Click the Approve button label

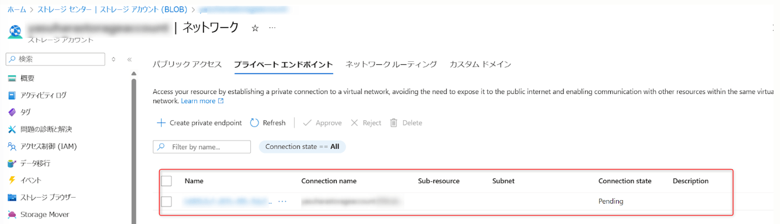pyautogui.click(x=328, y=123)
